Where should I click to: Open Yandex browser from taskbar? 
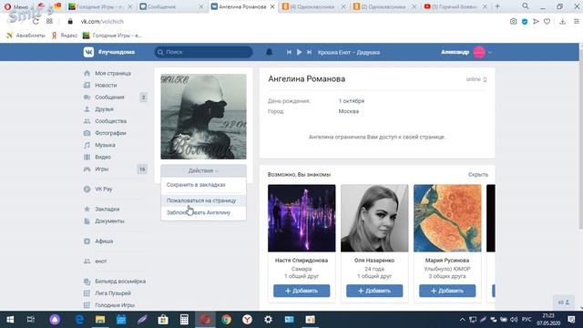[x=247, y=320]
